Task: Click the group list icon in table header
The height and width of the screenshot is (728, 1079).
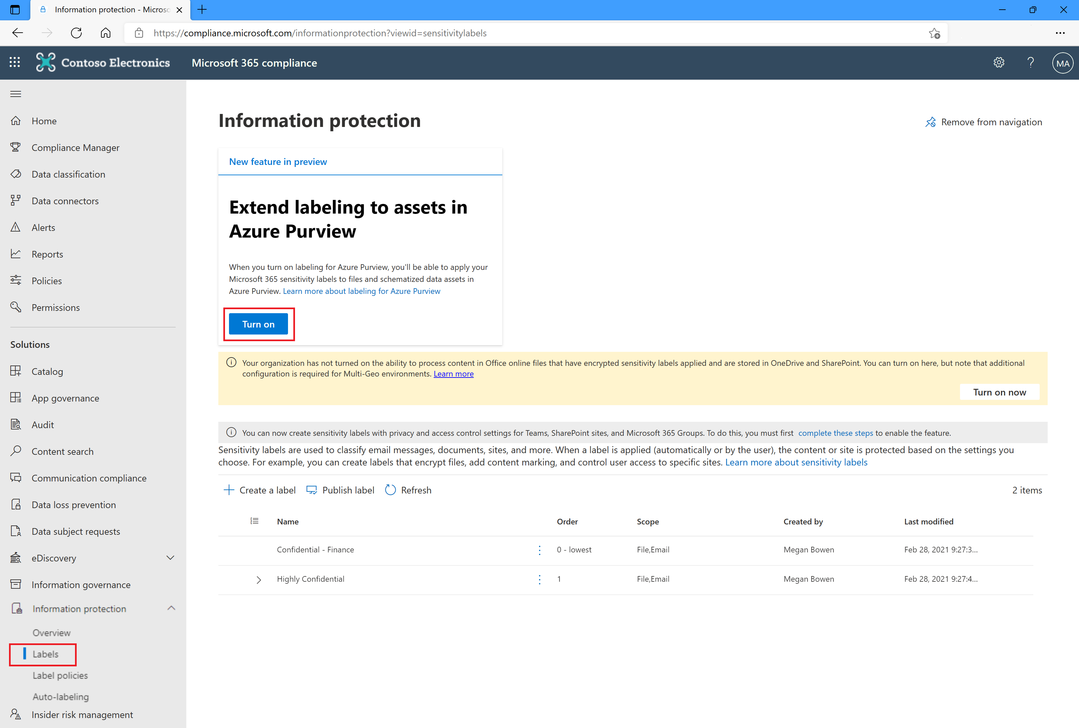Action: 254,521
